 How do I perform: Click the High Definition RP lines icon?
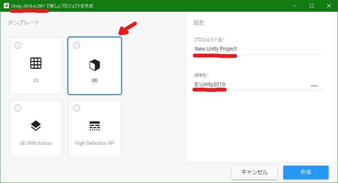coord(95,126)
